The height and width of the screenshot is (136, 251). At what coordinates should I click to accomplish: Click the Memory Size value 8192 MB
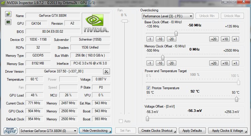(38, 63)
